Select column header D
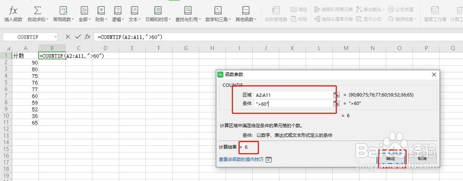This screenshot has width=463, height=181. pyautogui.click(x=106, y=48)
